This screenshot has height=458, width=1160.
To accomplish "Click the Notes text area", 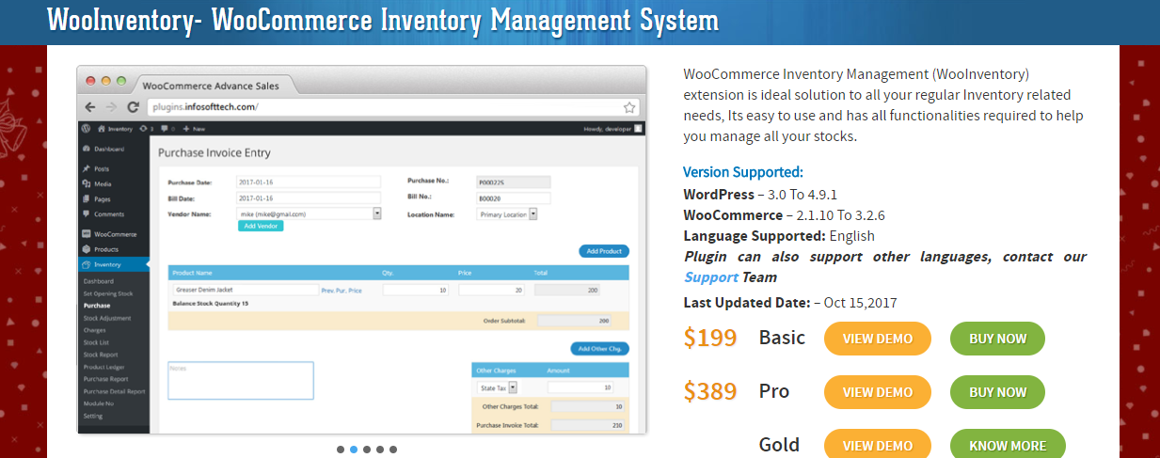I will click(x=241, y=380).
